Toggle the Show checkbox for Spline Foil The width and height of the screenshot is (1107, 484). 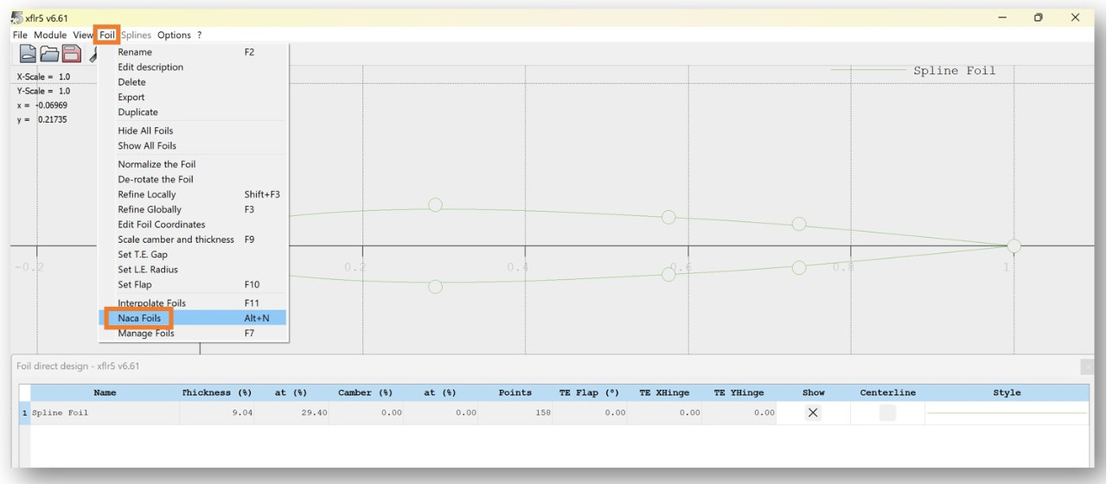[x=812, y=413]
